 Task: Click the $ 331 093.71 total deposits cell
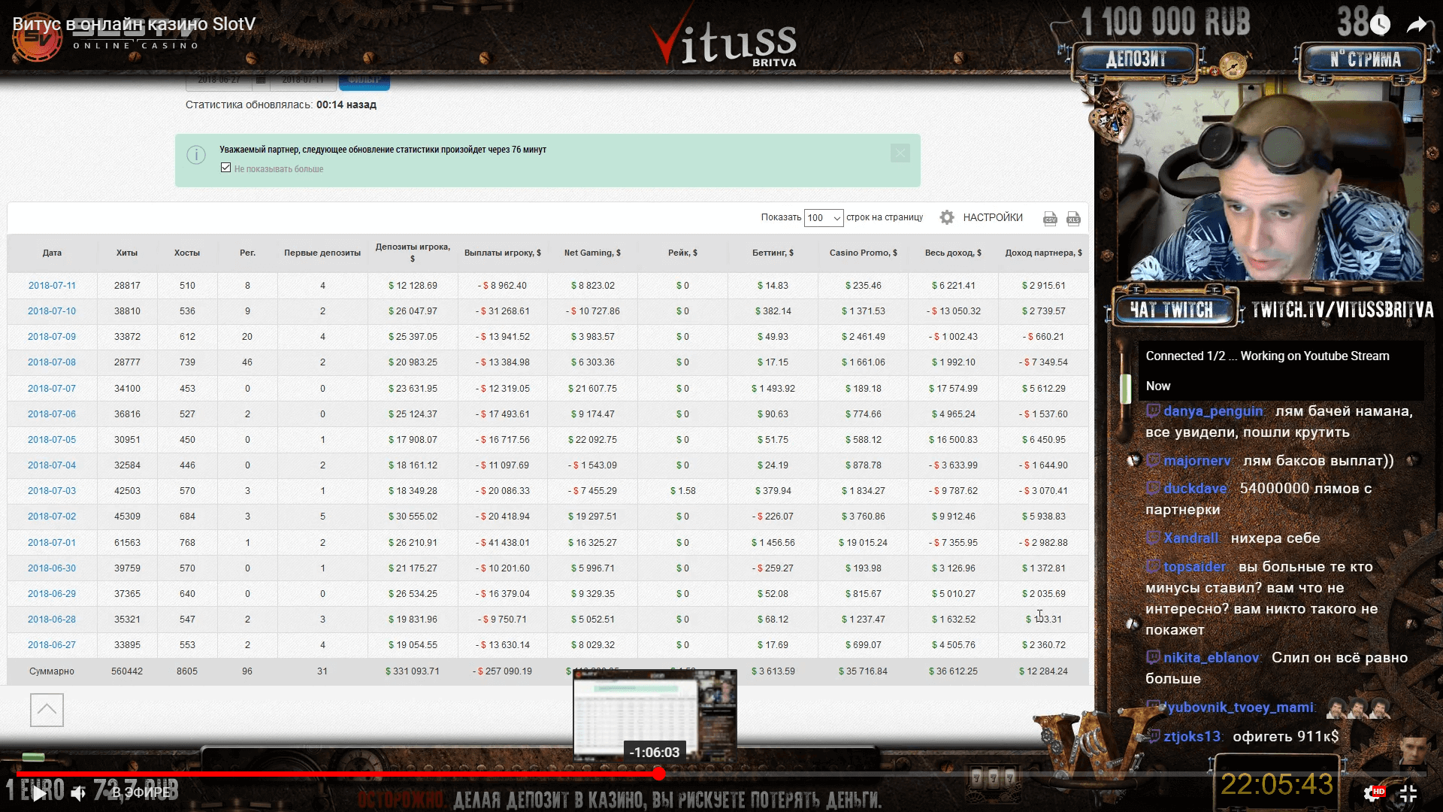413,671
